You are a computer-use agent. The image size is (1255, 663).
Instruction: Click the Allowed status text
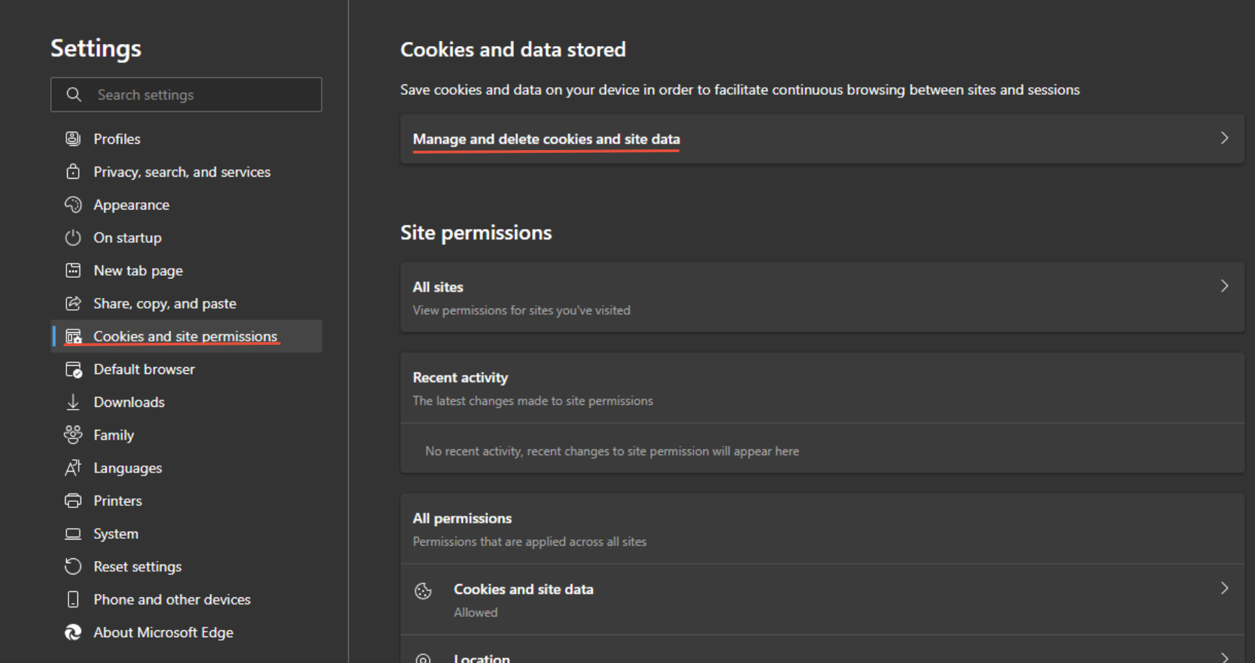[x=476, y=612]
